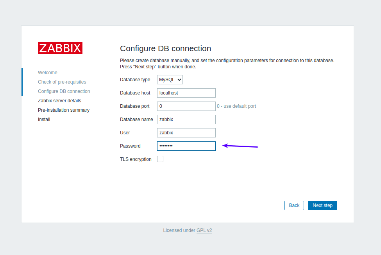The width and height of the screenshot is (381, 255).
Task: Select the User text field
Action: click(186, 133)
